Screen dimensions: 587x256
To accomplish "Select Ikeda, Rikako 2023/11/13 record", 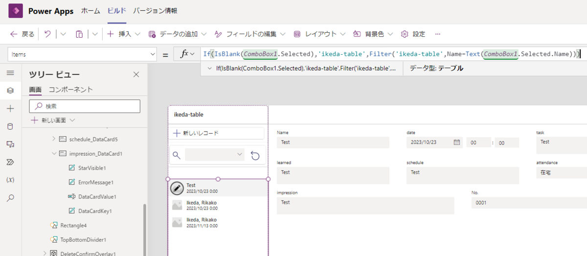I will 218,223.
